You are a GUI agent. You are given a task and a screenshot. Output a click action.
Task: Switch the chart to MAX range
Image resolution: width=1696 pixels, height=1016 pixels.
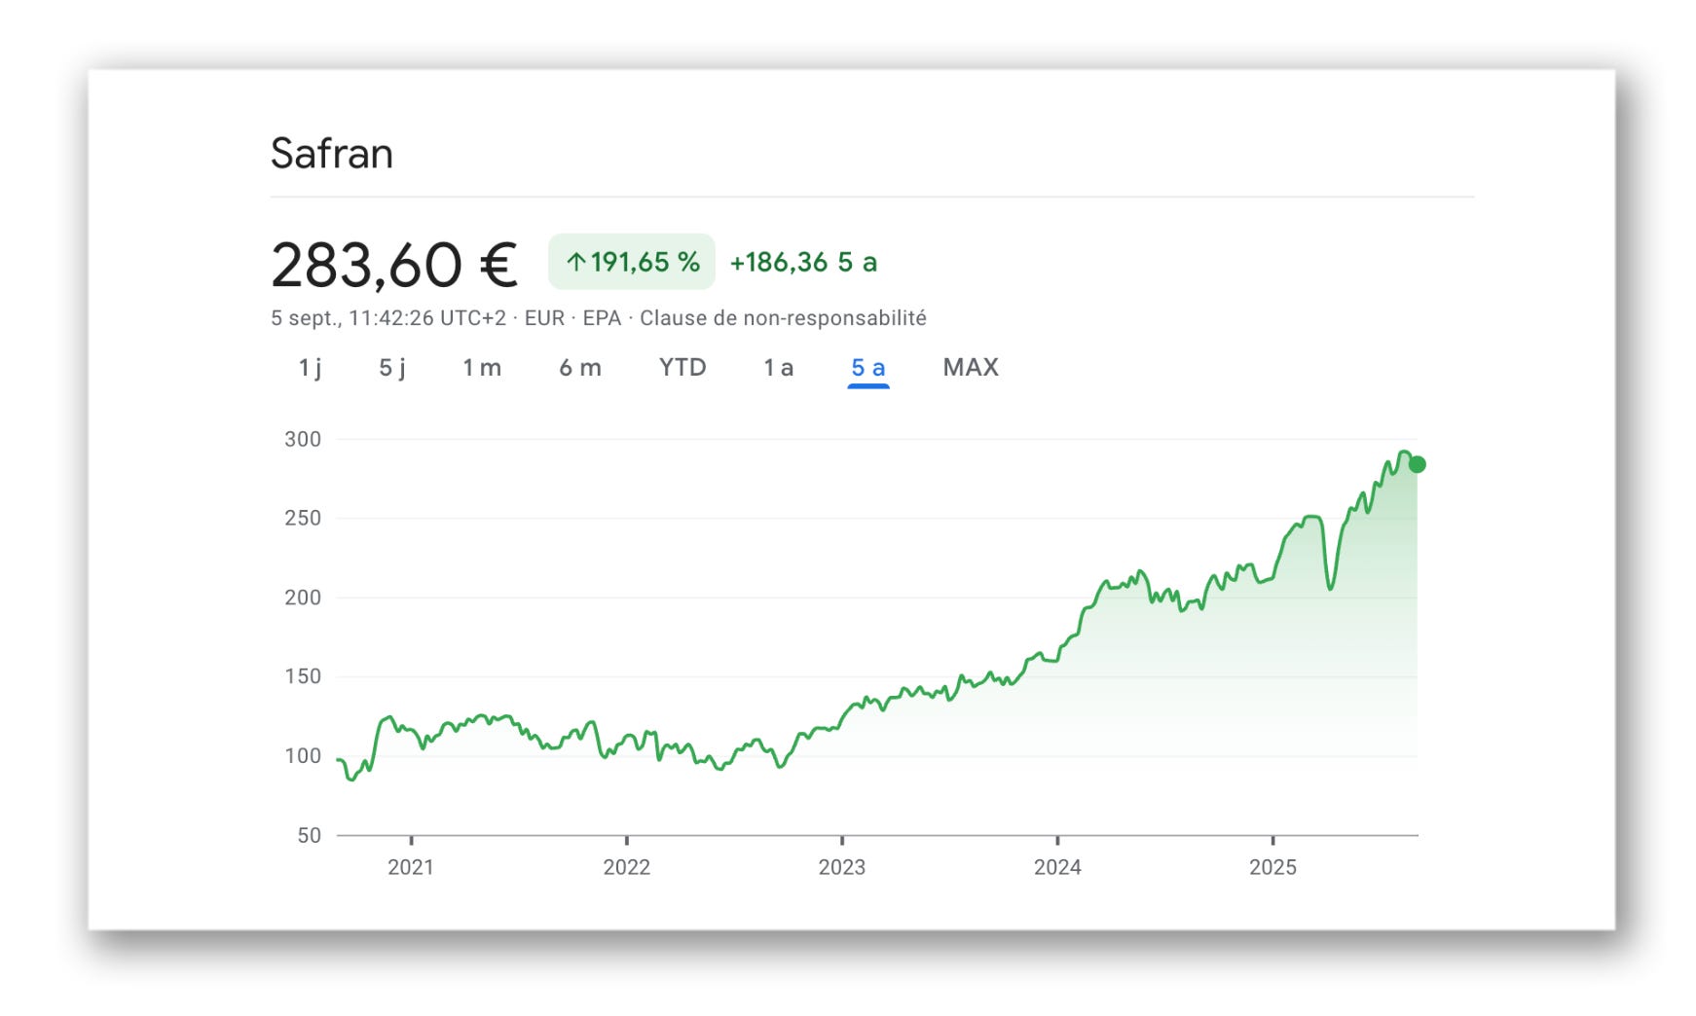pyautogui.click(x=971, y=368)
